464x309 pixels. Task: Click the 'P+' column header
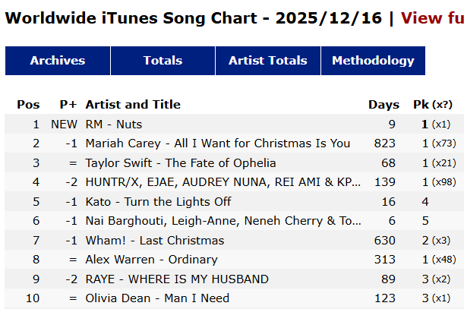68,104
